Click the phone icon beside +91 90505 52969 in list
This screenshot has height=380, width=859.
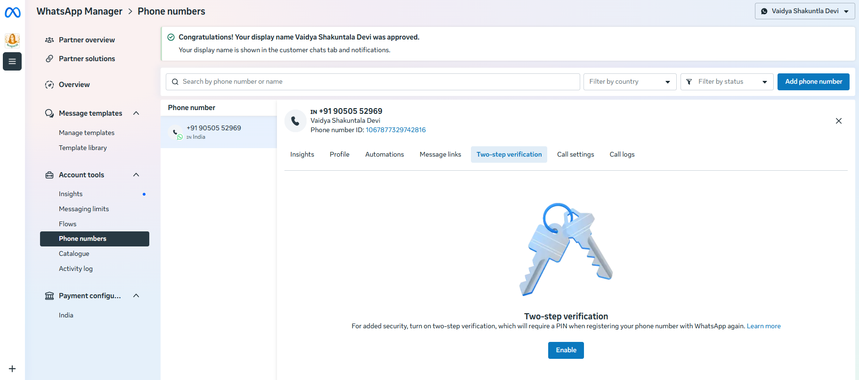coord(176,132)
